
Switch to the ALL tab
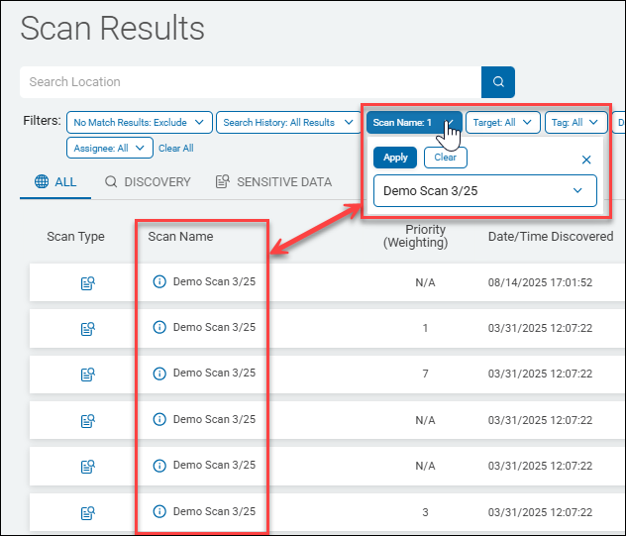coord(55,182)
